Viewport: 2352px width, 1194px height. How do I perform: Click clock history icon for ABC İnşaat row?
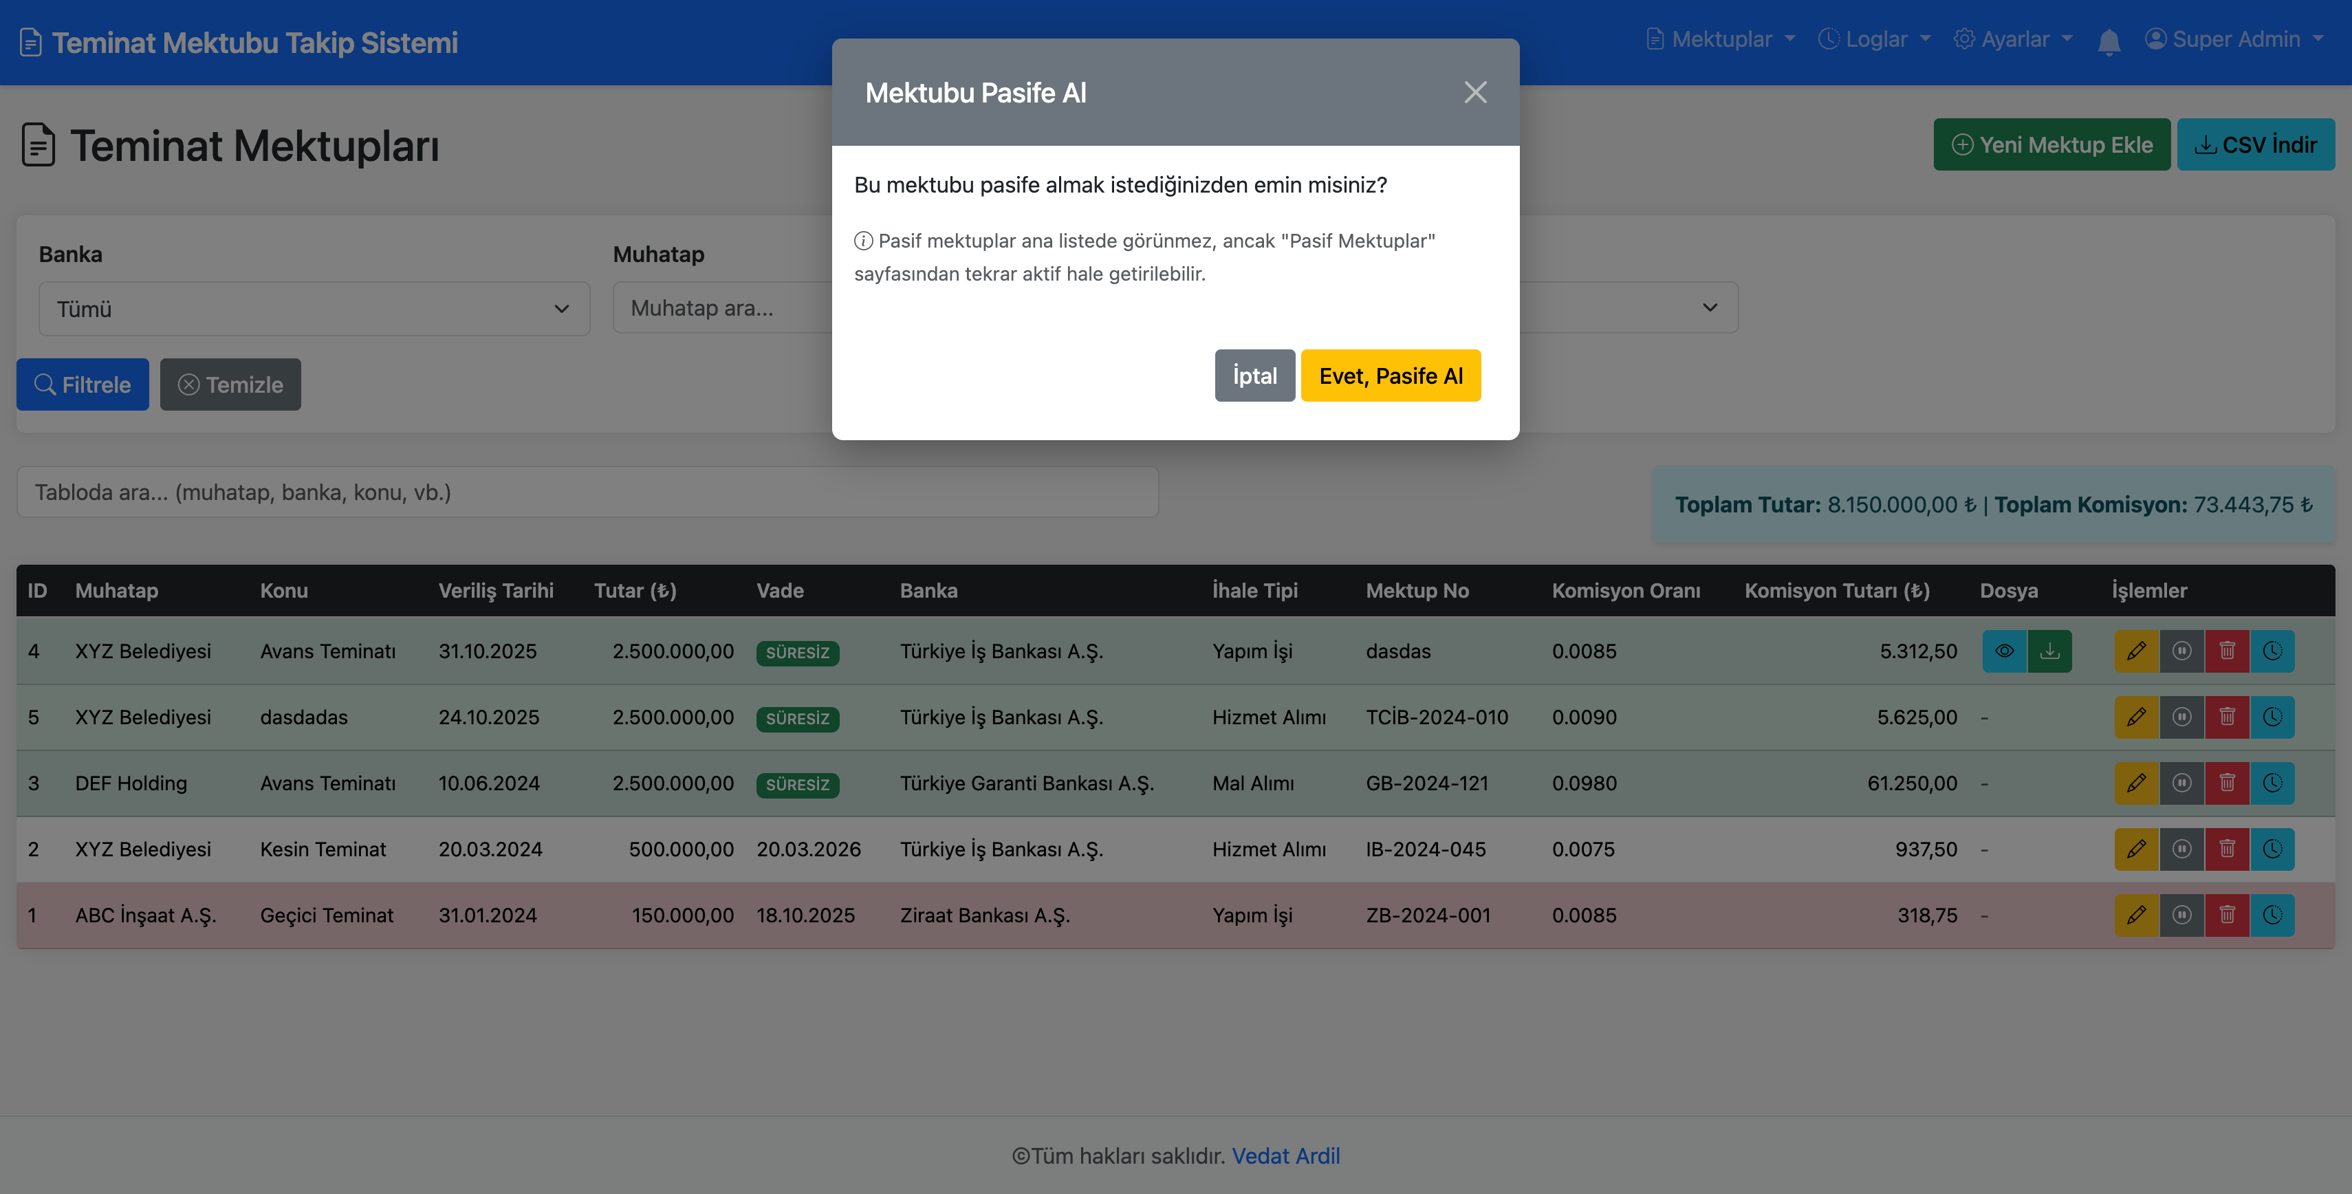coord(2272,915)
